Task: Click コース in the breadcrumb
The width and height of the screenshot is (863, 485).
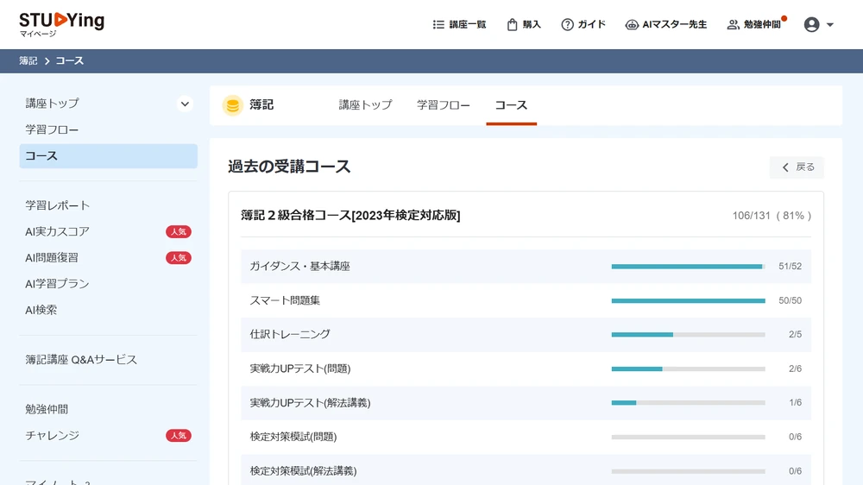Action: click(x=69, y=60)
